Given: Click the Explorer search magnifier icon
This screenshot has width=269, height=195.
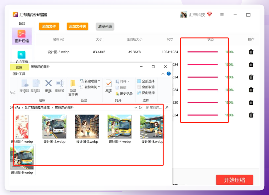Looking at the screenshot, I should (x=167, y=108).
